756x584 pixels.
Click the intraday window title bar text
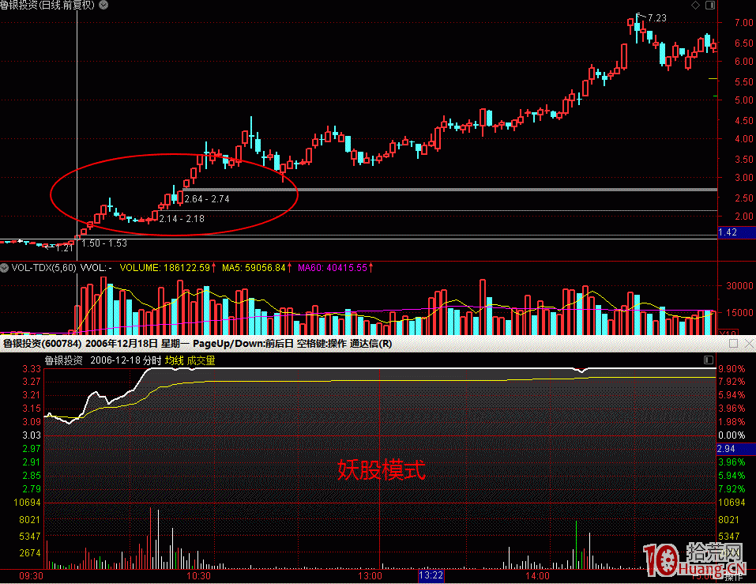tap(197, 344)
